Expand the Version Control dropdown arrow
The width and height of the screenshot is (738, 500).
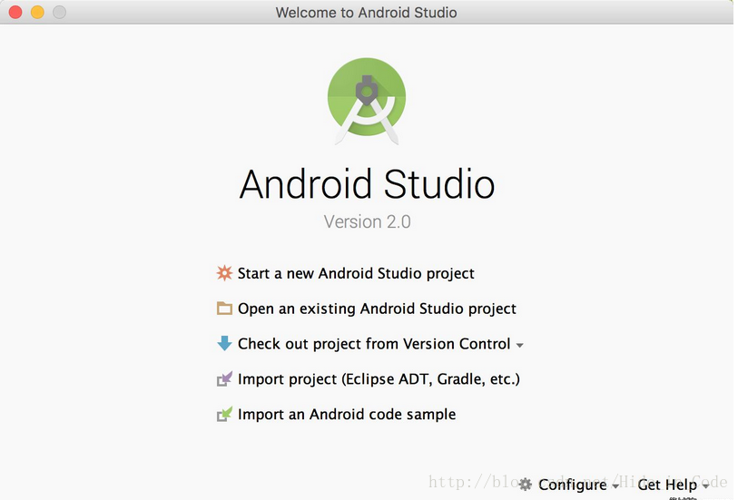click(x=519, y=345)
